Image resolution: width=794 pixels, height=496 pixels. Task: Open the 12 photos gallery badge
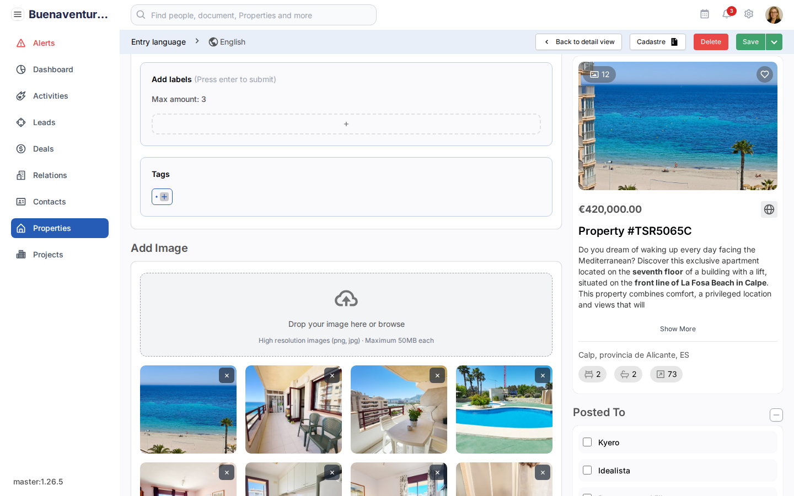coord(599,74)
